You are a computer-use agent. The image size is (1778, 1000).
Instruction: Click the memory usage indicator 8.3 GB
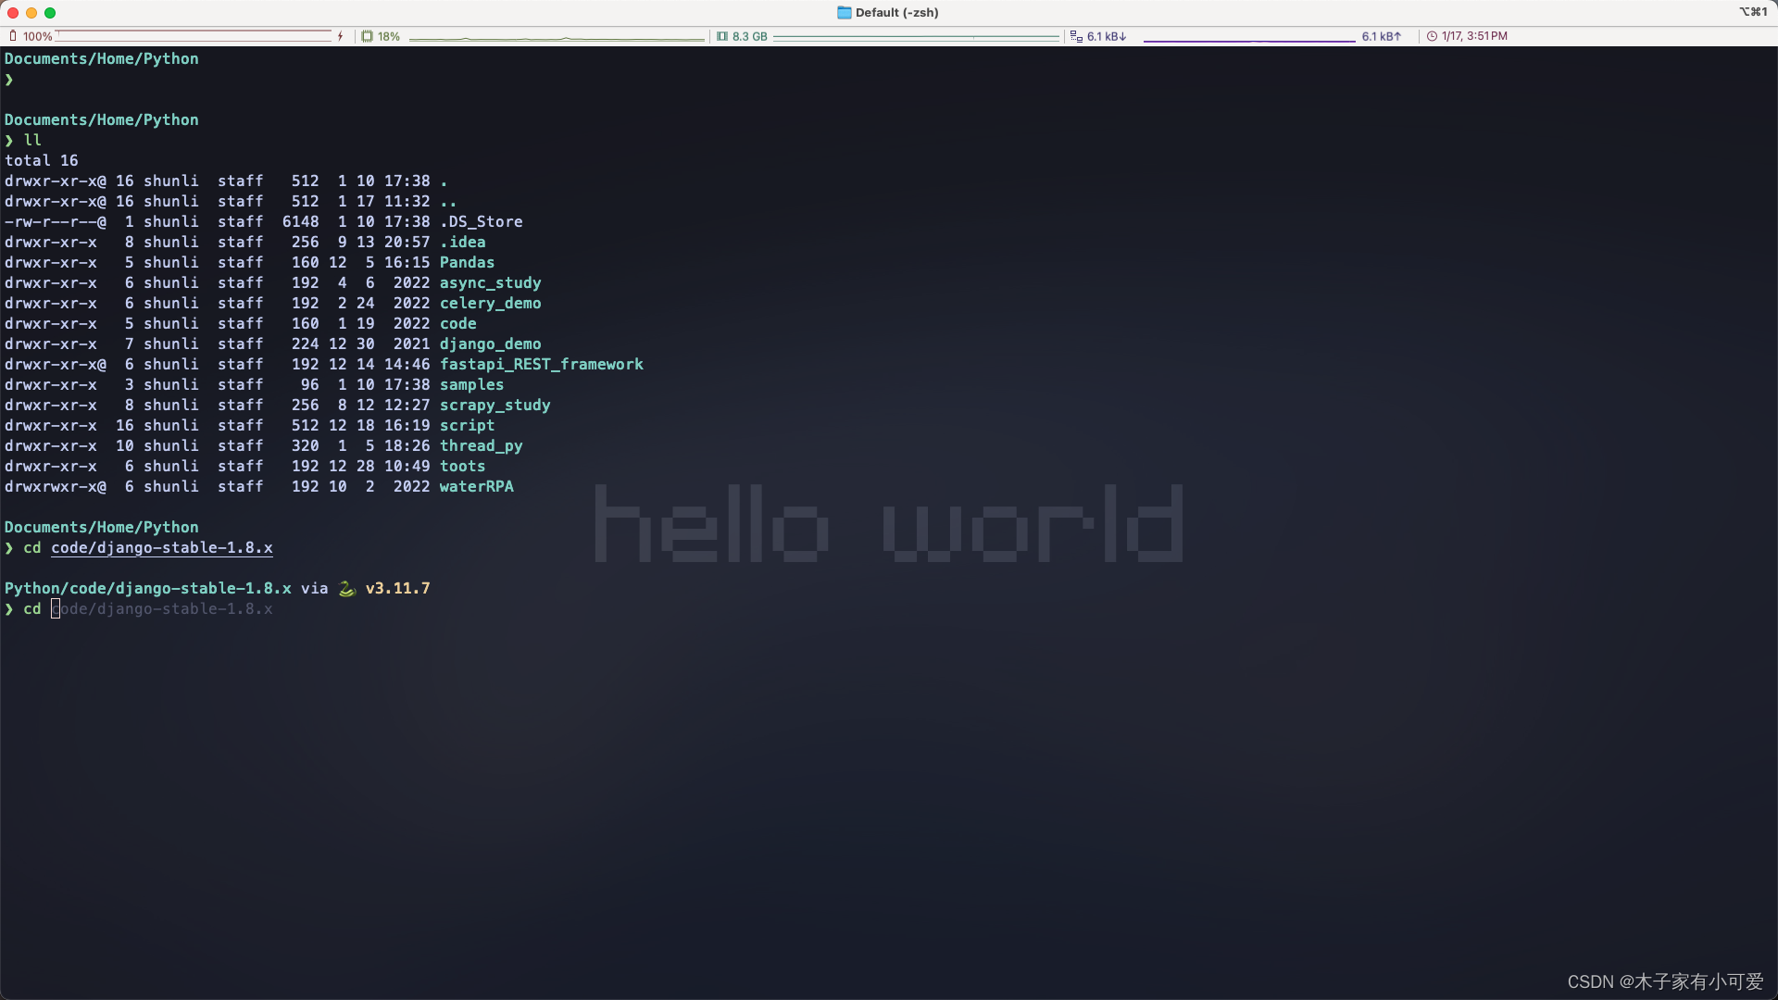point(747,35)
